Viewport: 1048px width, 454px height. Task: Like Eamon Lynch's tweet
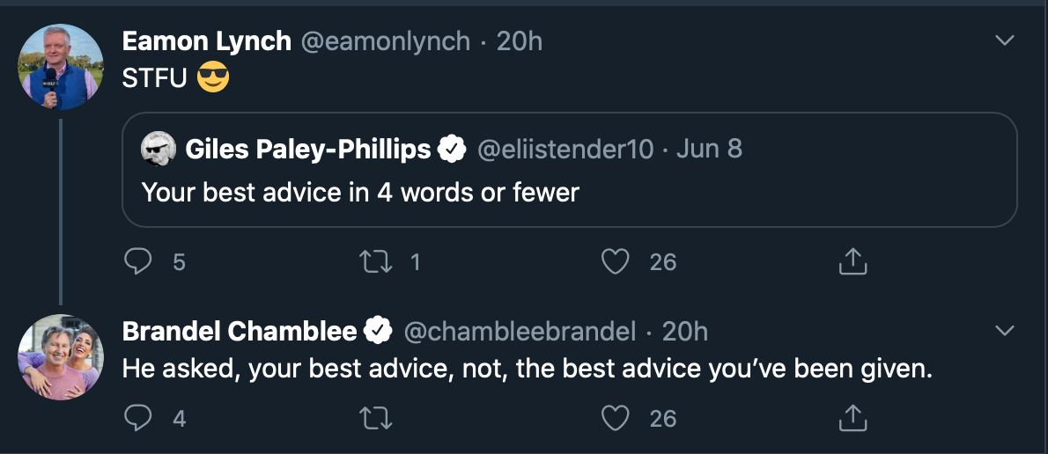(615, 261)
